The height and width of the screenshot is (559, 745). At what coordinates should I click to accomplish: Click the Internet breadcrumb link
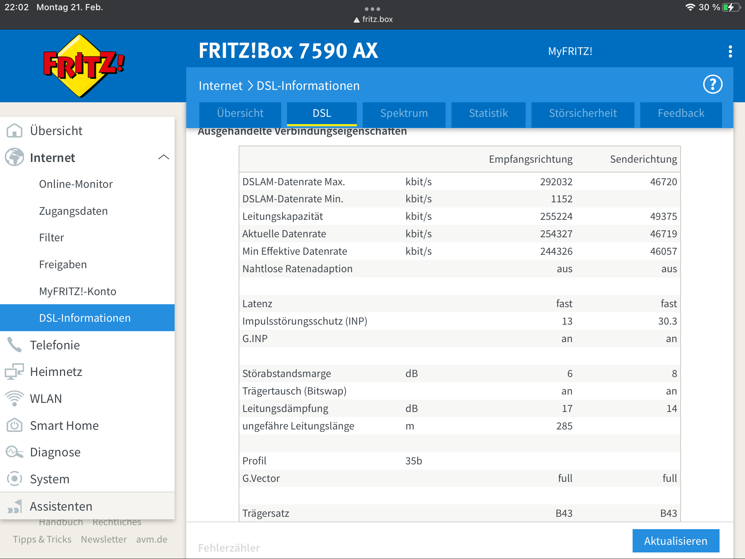pyautogui.click(x=220, y=86)
